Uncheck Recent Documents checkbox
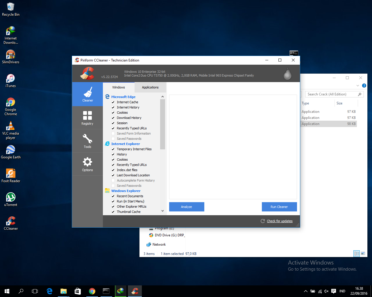 [113, 196]
